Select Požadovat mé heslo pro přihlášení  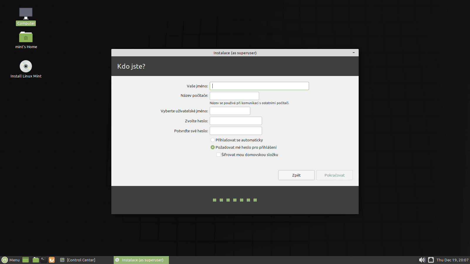[x=212, y=147]
